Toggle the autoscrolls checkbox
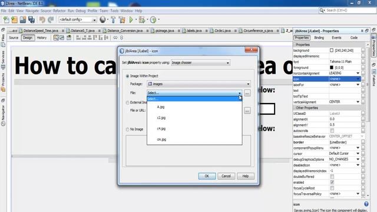 332,131
